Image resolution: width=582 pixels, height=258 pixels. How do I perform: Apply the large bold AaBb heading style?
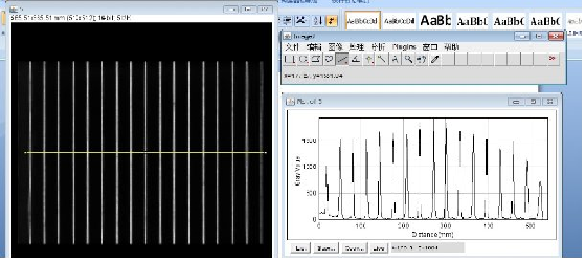(x=436, y=21)
